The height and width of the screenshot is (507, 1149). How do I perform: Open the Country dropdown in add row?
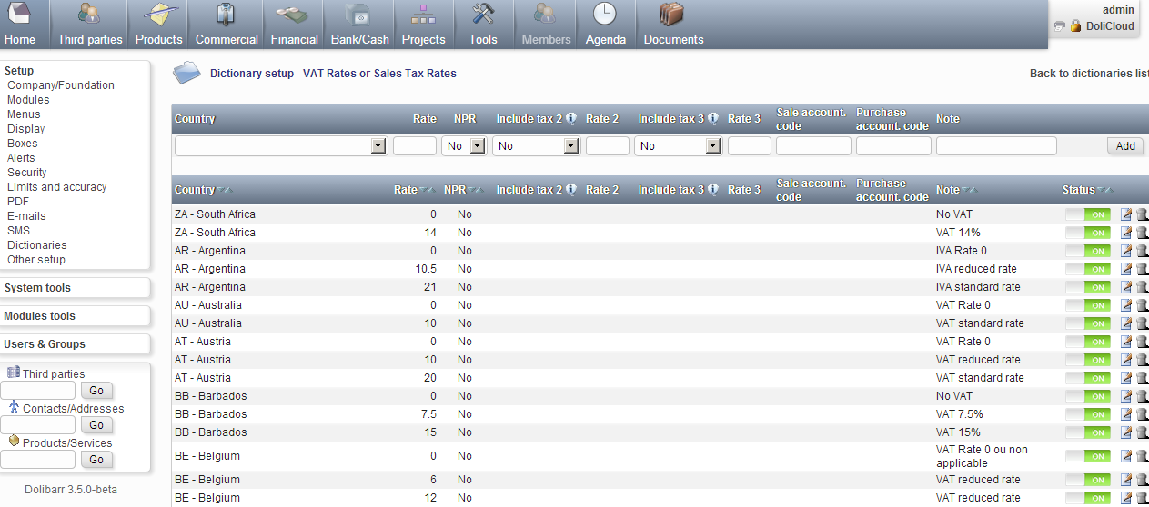(x=378, y=146)
